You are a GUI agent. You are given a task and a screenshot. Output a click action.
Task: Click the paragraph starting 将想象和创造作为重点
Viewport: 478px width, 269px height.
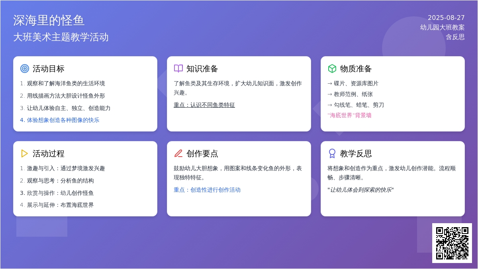[392, 173]
